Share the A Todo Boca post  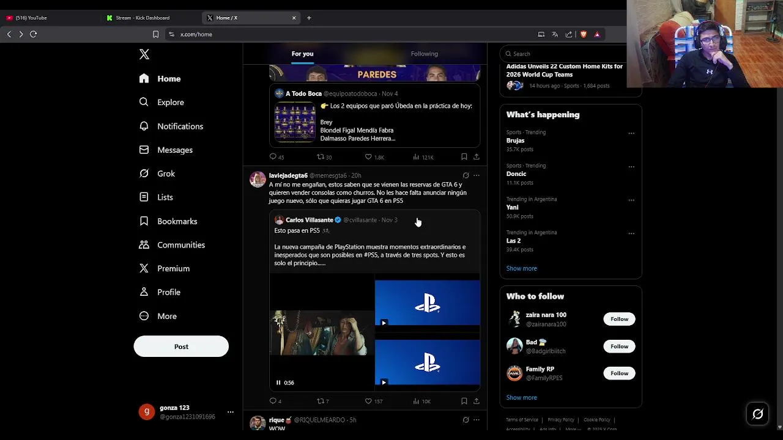pos(477,157)
